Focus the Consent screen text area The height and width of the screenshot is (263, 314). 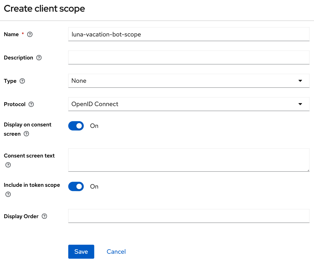click(189, 160)
